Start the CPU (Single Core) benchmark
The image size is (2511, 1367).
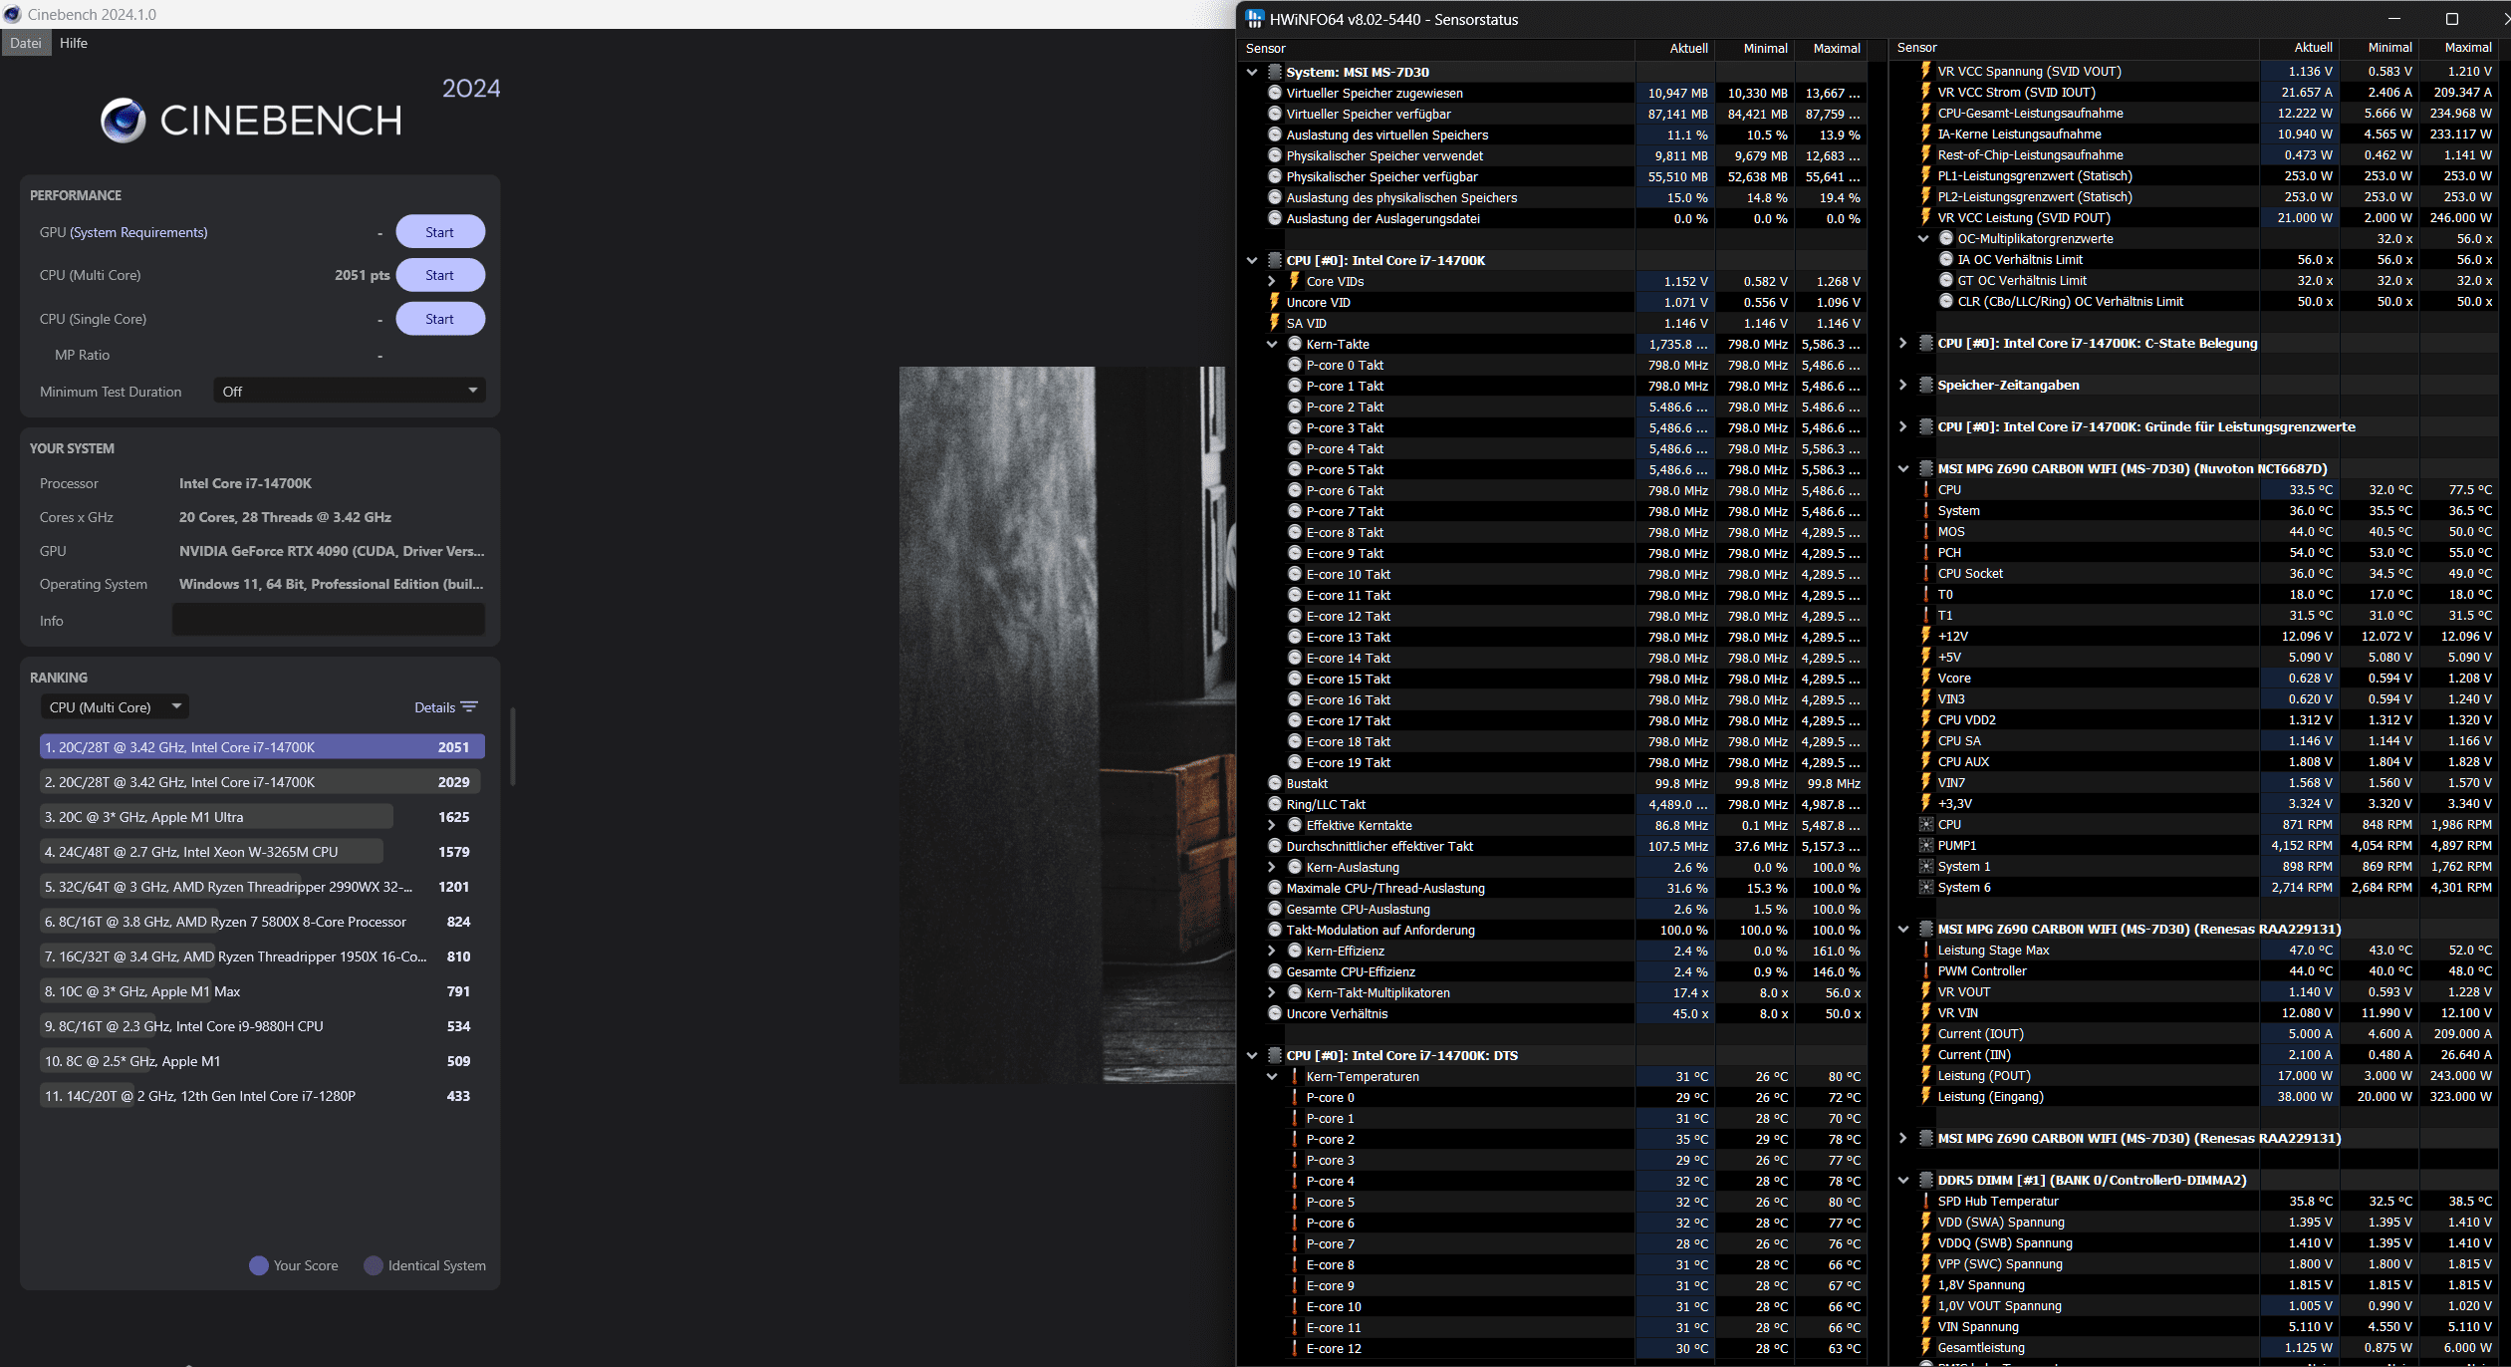[439, 319]
